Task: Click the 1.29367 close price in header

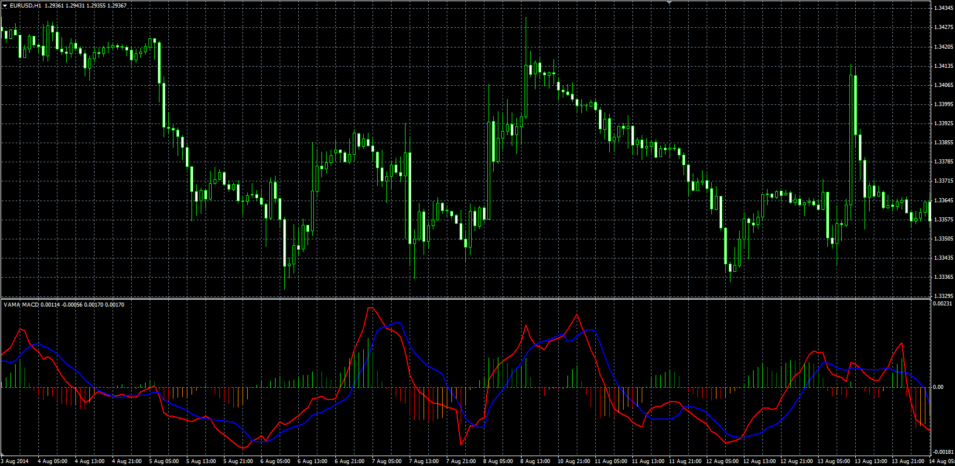Action: (117, 5)
